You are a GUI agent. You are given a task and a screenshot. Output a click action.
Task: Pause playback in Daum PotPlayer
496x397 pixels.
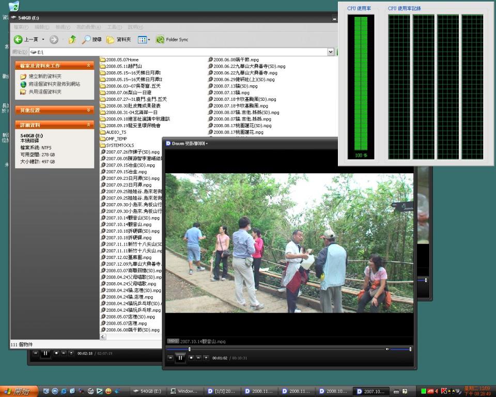click(180, 357)
